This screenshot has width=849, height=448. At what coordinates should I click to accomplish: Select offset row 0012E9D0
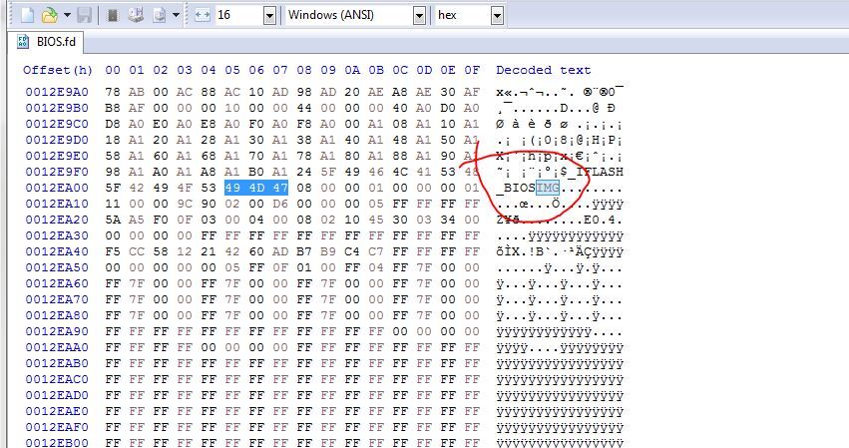pyautogui.click(x=57, y=140)
